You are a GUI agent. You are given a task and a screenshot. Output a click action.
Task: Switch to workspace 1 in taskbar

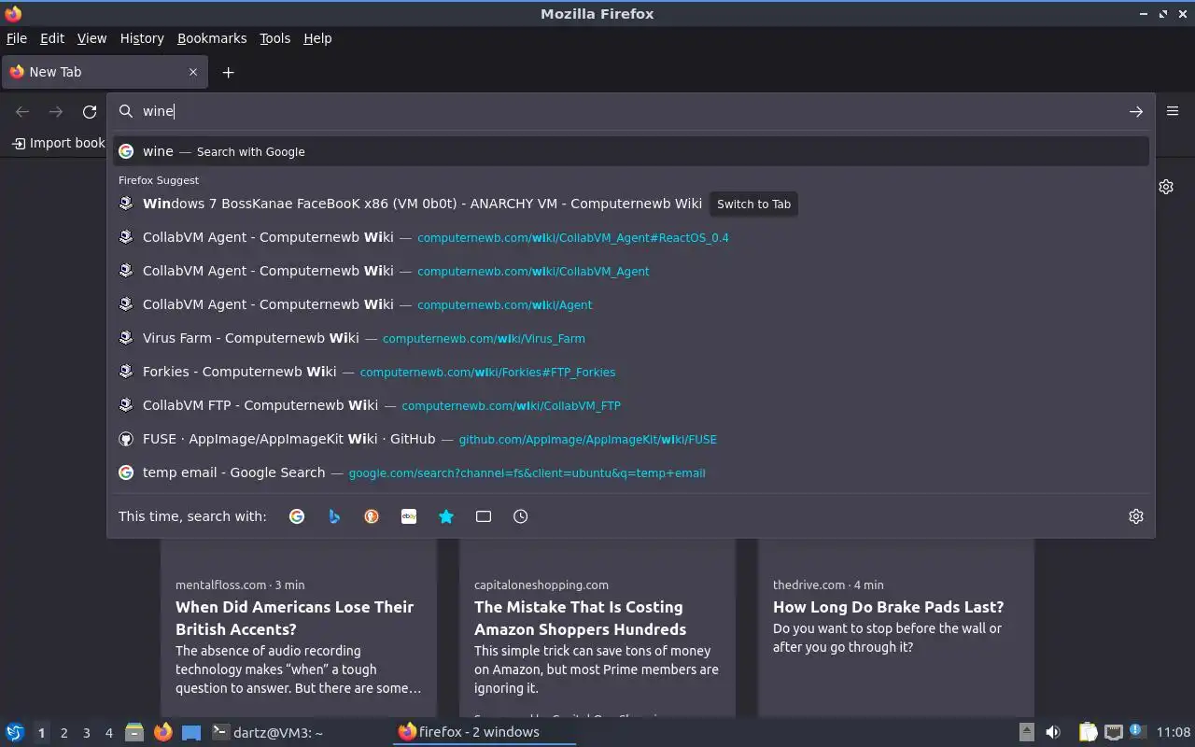point(41,733)
